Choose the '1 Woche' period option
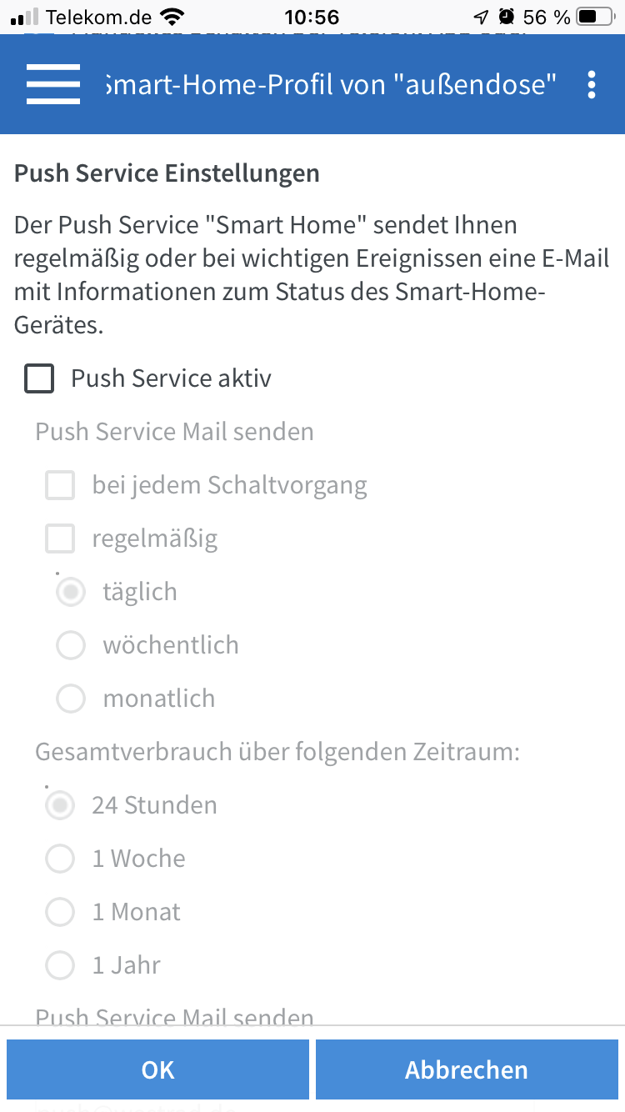The image size is (625, 1112). click(x=60, y=859)
